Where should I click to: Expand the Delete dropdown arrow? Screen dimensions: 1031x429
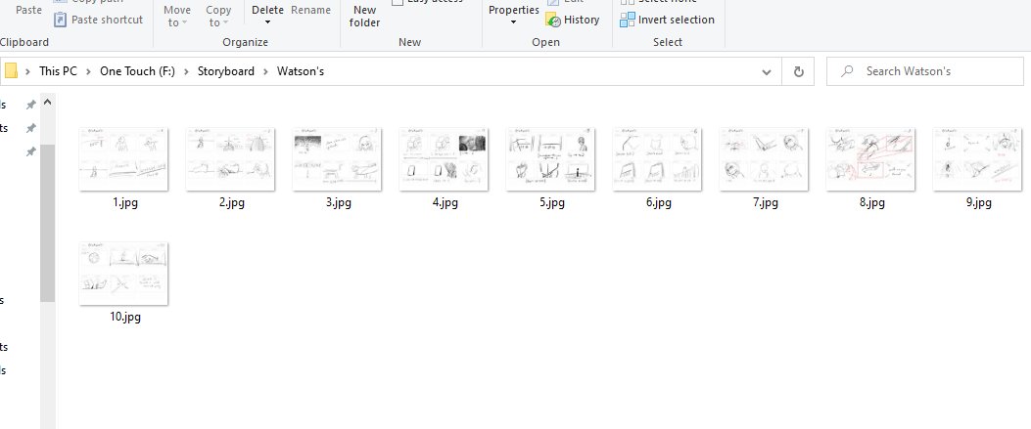[267, 22]
